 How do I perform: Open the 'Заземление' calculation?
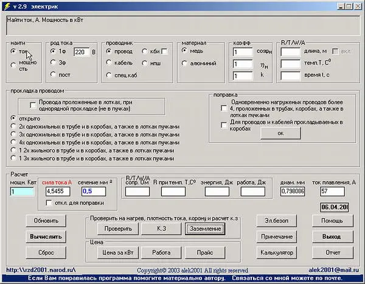(x=204, y=229)
